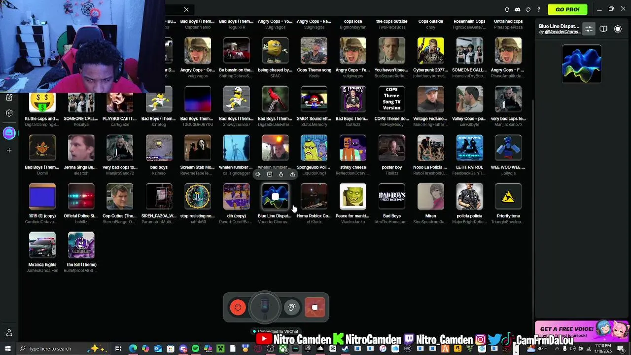The height and width of the screenshot is (355, 631).
Task: Play the Miranda Rights sound
Action: 42,245
